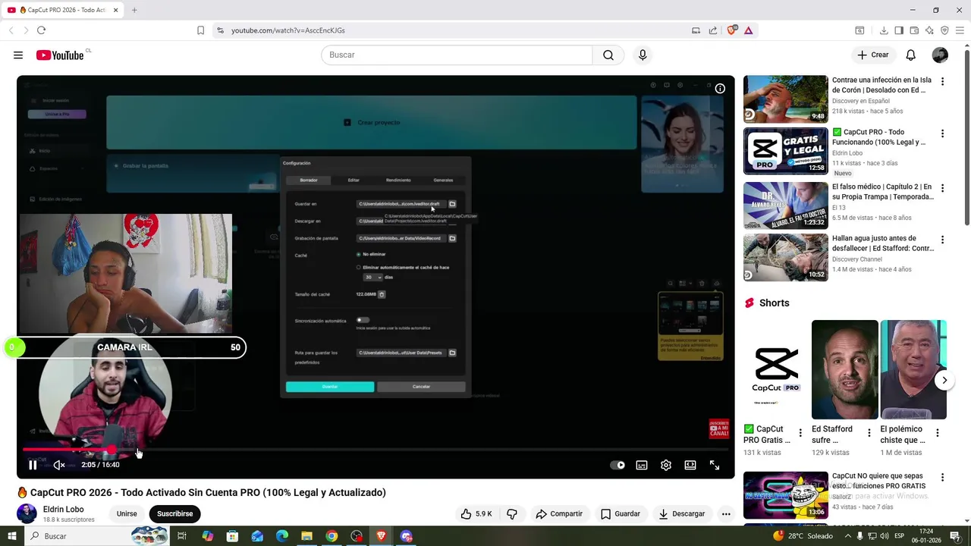Open account avatar menu

coord(940,55)
